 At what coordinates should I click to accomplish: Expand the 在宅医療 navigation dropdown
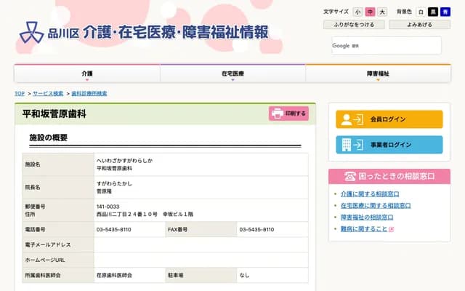pos(232,74)
